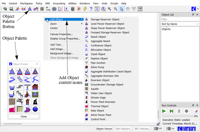
Task: Click the Filter field in Object List
Action: [180, 19]
